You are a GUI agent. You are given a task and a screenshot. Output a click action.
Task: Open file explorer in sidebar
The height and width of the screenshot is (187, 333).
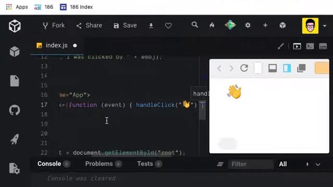(15, 81)
